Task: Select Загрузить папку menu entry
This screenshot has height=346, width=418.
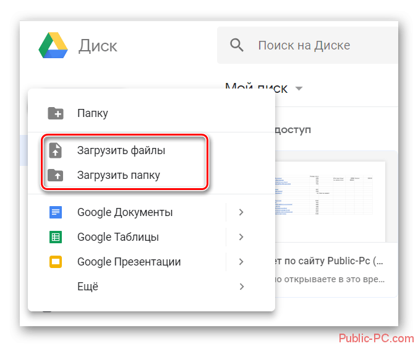Action: point(151,175)
